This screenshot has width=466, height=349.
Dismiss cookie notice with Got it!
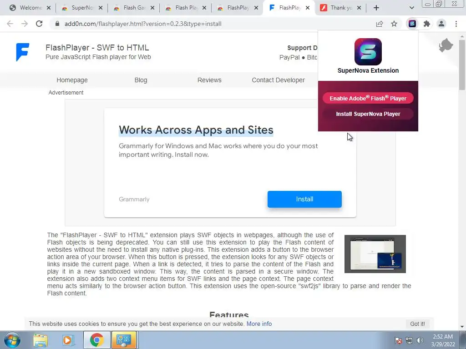(x=417, y=324)
